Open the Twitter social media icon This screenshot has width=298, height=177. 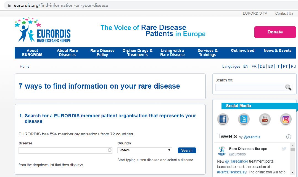(244, 119)
